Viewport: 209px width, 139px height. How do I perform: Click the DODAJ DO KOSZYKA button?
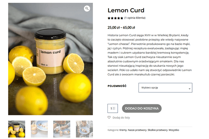pyautogui.click(x=142, y=108)
